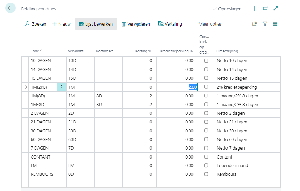Image resolution: width=300 pixels, height=191 pixels.
Task: Click the Nieuw button
Action: [x=61, y=24]
